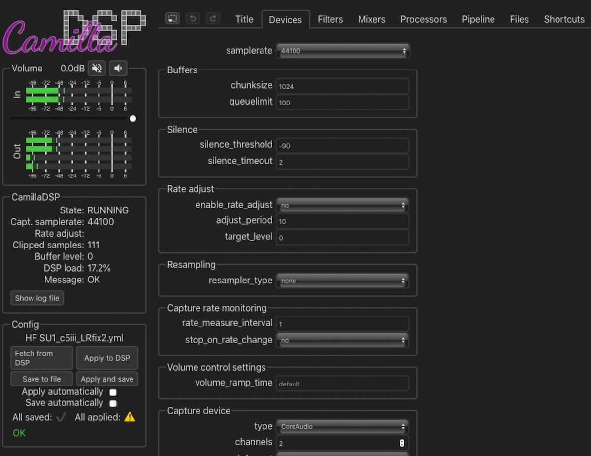Switch to the Title tab
Viewport: 591px width, 456px height.
pyautogui.click(x=244, y=19)
